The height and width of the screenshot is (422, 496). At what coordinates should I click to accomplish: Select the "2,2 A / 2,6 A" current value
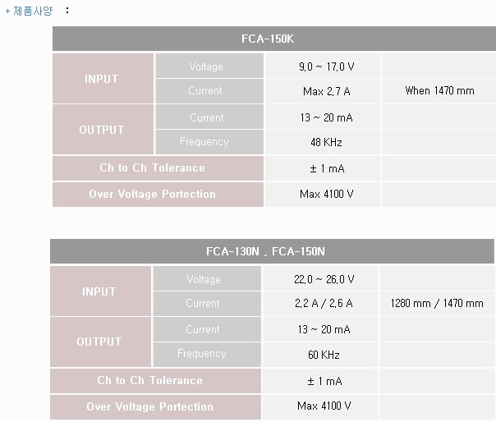coord(324,304)
